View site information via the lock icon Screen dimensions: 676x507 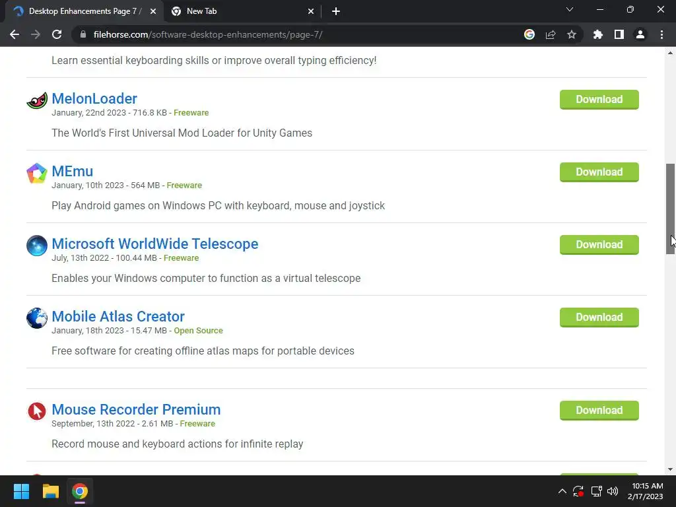tap(83, 34)
